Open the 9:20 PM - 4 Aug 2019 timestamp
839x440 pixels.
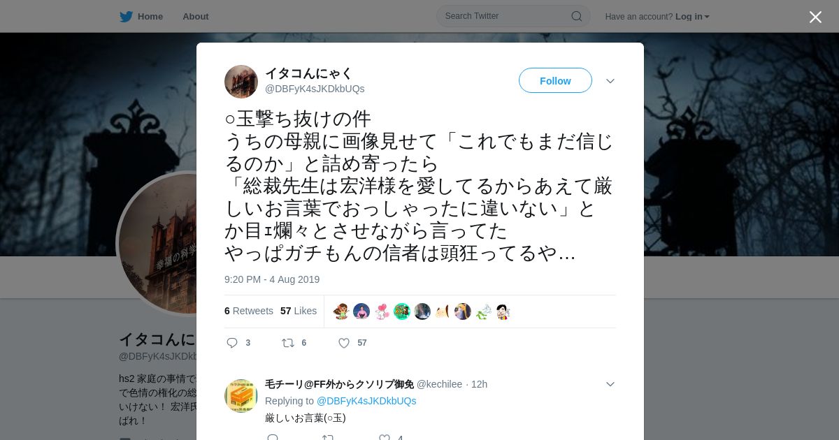272,279
